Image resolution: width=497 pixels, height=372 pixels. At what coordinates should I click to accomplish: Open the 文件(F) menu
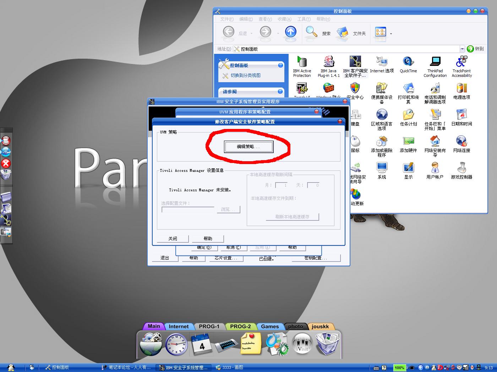pyautogui.click(x=227, y=19)
